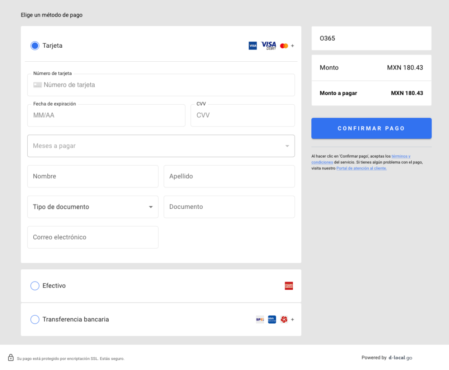Click the Mastercard logo

pos(284,46)
